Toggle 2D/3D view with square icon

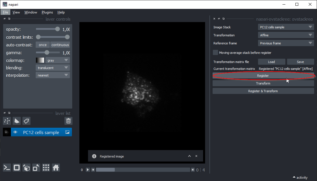coord(17,168)
